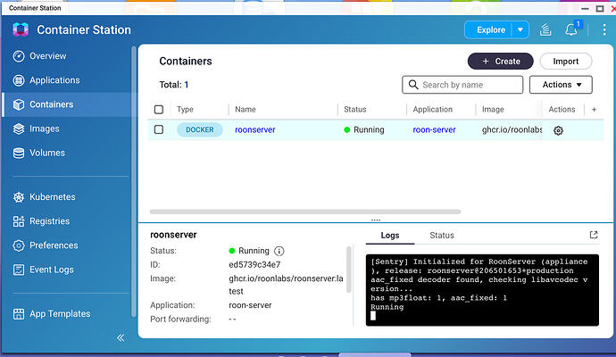
Task: Go to Images in the sidebar
Action: 36,129
